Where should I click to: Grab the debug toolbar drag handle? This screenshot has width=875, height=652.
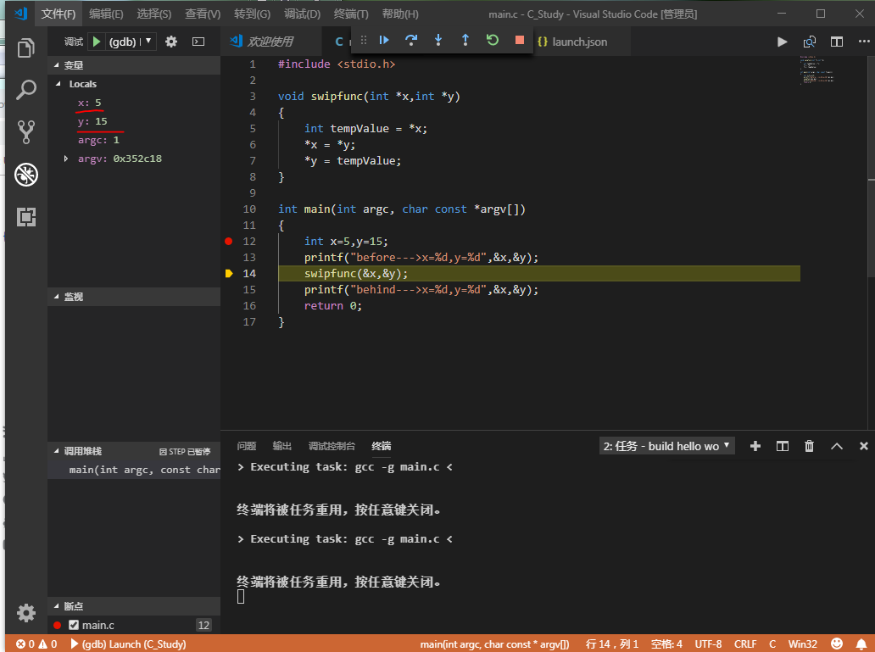(x=363, y=40)
